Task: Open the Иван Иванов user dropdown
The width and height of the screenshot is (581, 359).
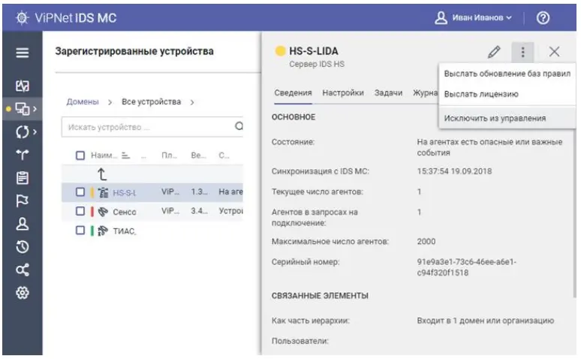Action: (481, 17)
